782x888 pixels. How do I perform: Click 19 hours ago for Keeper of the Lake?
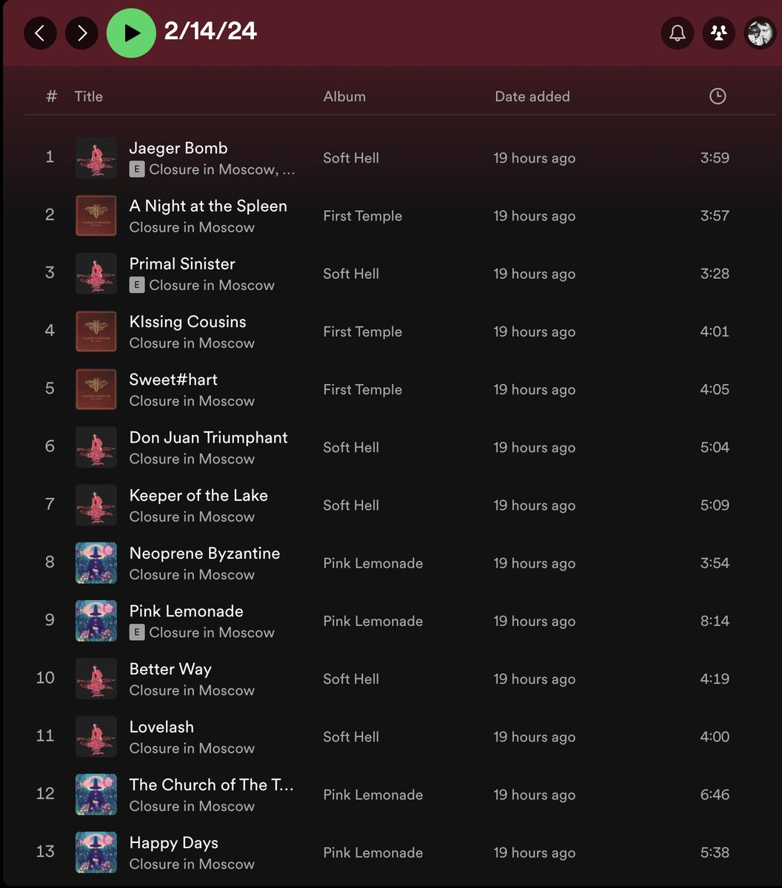pyautogui.click(x=535, y=505)
